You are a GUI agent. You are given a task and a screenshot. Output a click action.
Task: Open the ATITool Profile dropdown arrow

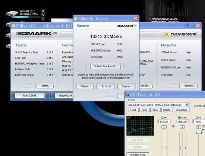pyautogui.click(x=187, y=105)
